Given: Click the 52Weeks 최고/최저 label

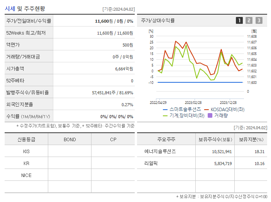Looking at the screenshot, I should pyautogui.click(x=26, y=33).
